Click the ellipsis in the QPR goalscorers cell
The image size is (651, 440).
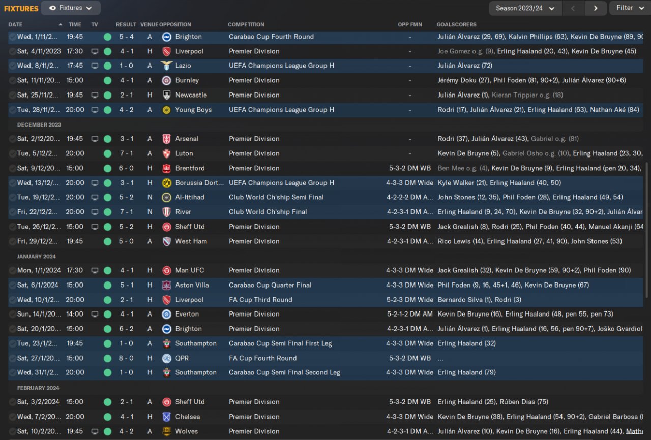pos(440,358)
